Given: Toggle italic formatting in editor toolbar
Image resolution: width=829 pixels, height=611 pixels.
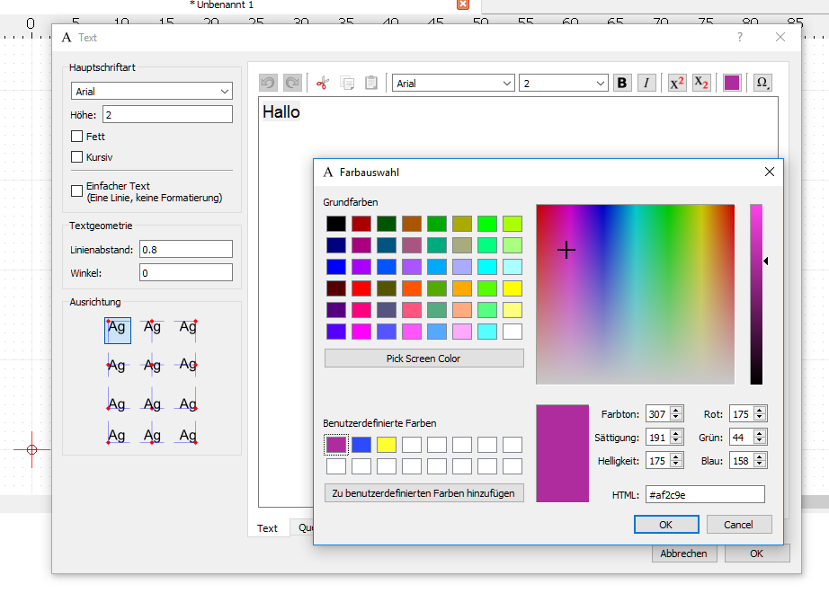Looking at the screenshot, I should 646,83.
